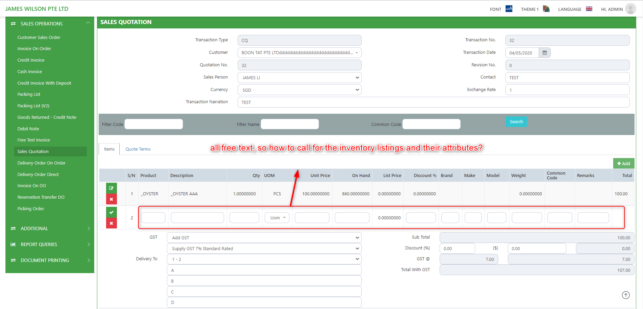Click the Qty input in row 2
643x309 pixels.
[244, 218]
